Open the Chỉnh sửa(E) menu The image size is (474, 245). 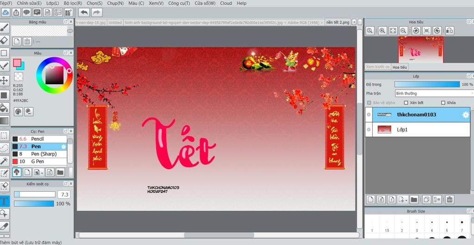coord(29,3)
